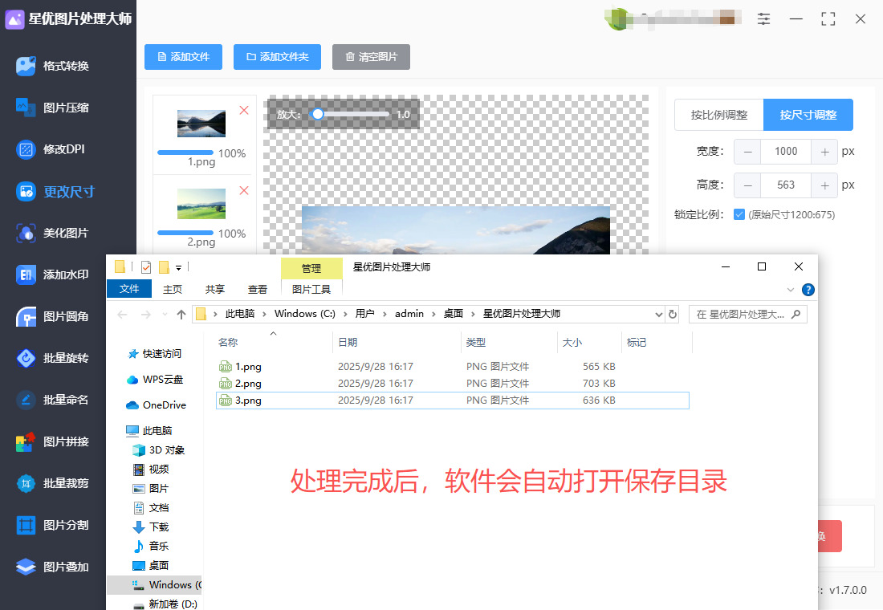
Task: Expand the address bar history dropdown
Action: (x=658, y=315)
